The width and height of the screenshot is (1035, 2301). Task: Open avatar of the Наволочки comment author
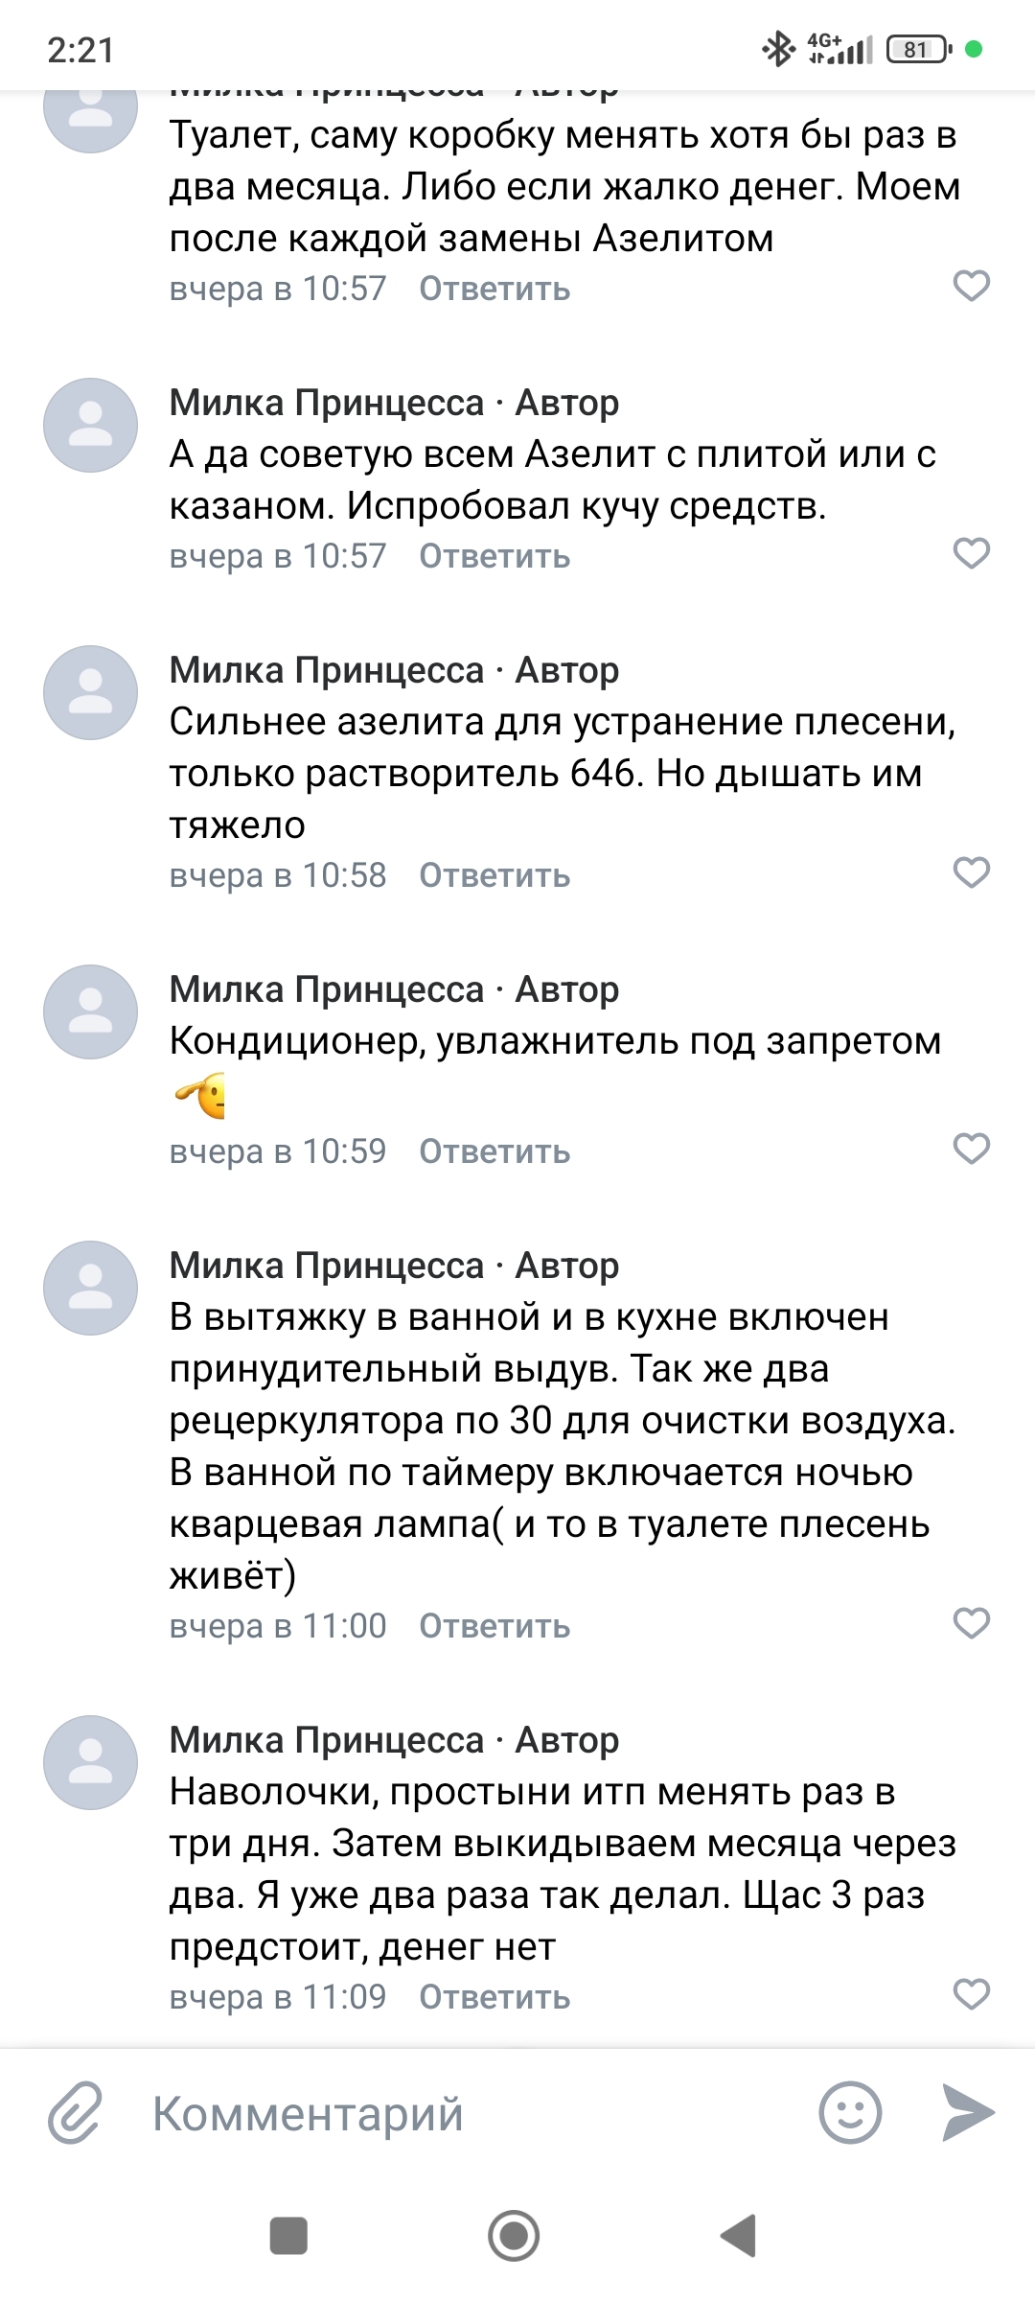point(91,1762)
